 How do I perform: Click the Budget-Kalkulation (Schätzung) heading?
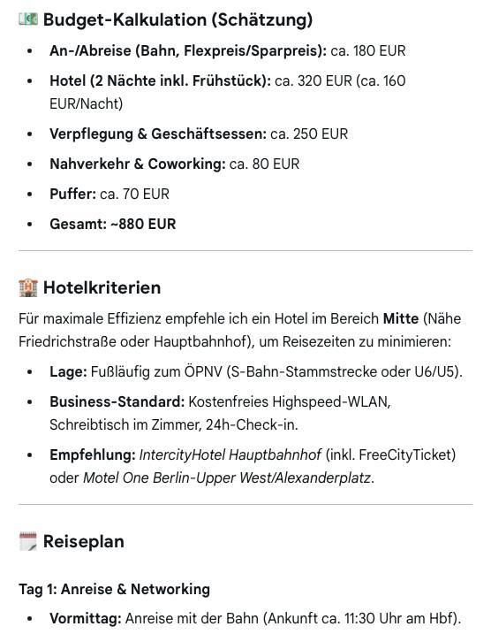(178, 19)
